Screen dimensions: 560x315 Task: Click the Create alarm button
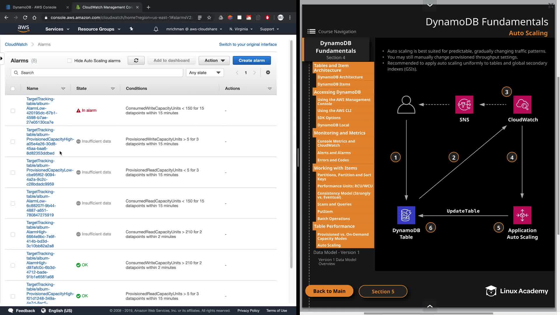tap(251, 60)
